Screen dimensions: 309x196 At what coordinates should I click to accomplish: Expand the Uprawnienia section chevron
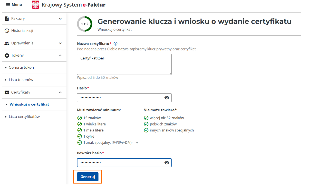pos(60,43)
